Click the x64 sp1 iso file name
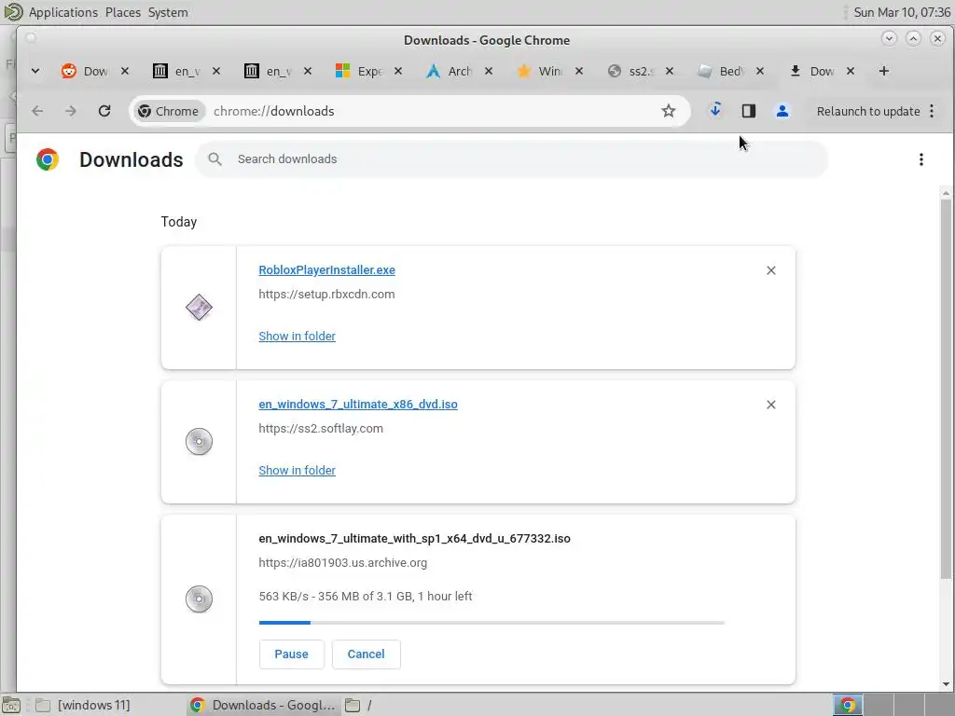This screenshot has height=716, width=955. click(415, 539)
